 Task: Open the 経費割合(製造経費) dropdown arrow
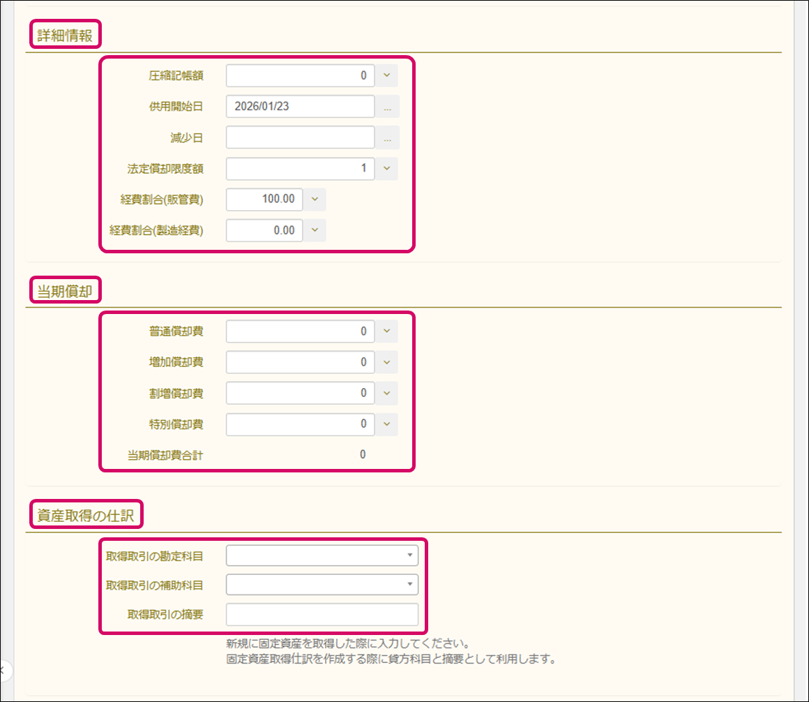click(x=315, y=230)
